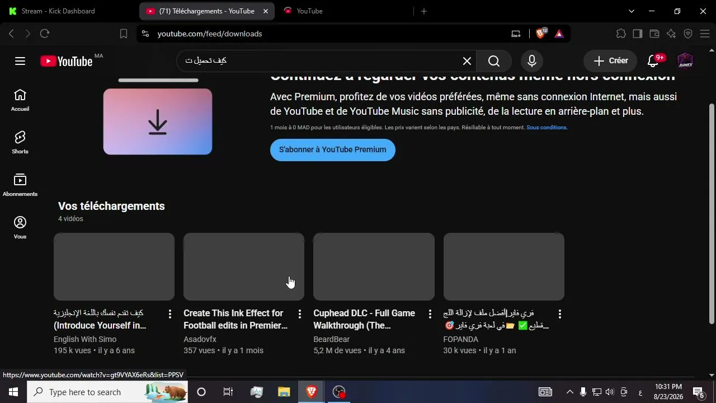View site information next to the URL

coord(145,34)
